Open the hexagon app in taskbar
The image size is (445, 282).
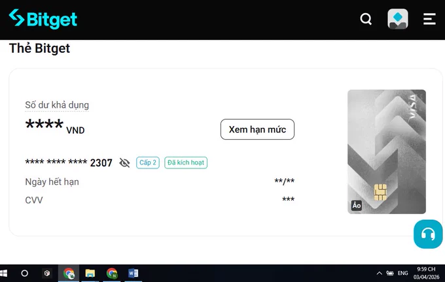pyautogui.click(x=47, y=274)
